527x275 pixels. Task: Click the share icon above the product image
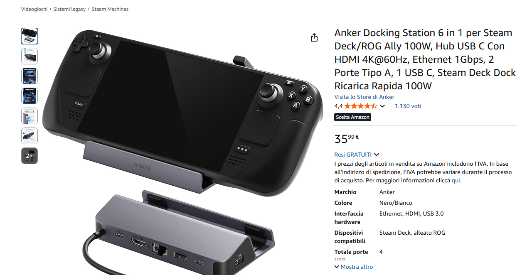[314, 37]
